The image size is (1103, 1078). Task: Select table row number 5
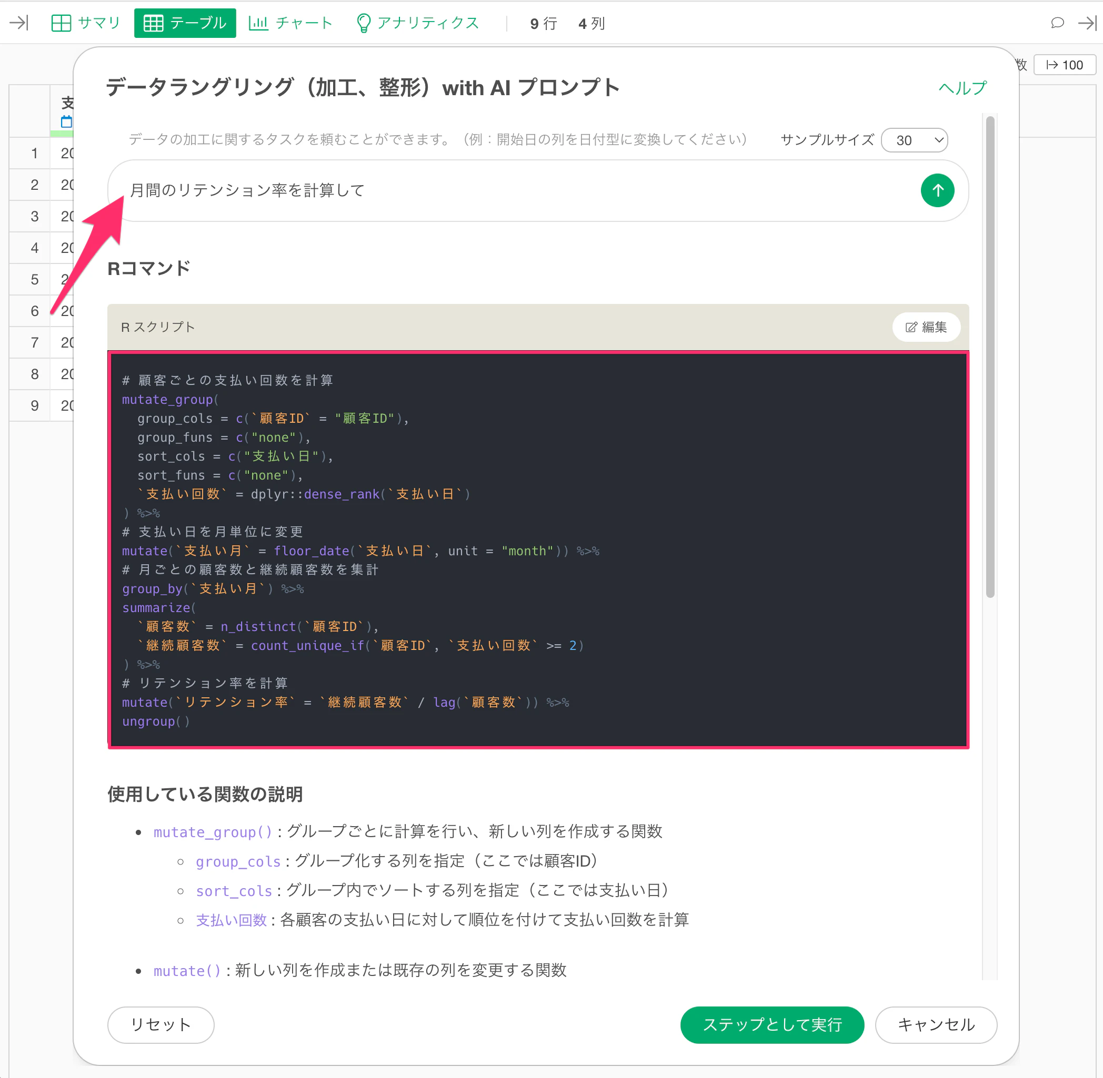coord(35,279)
